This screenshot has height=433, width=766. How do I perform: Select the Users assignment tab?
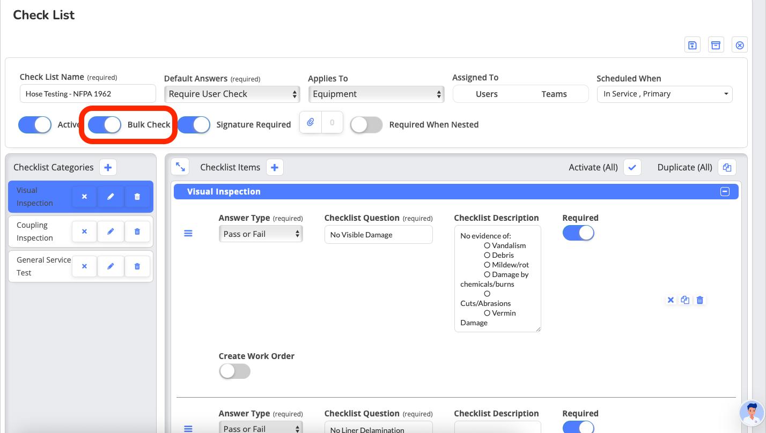click(487, 94)
